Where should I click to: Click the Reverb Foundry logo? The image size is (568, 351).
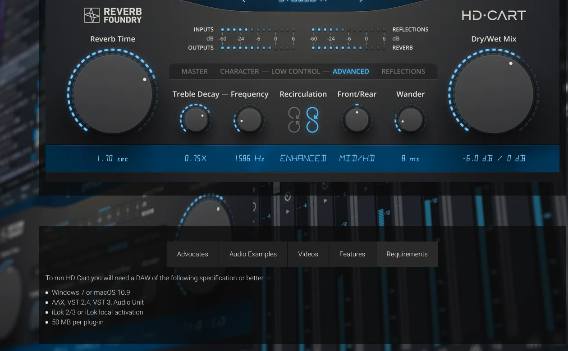coord(113,15)
